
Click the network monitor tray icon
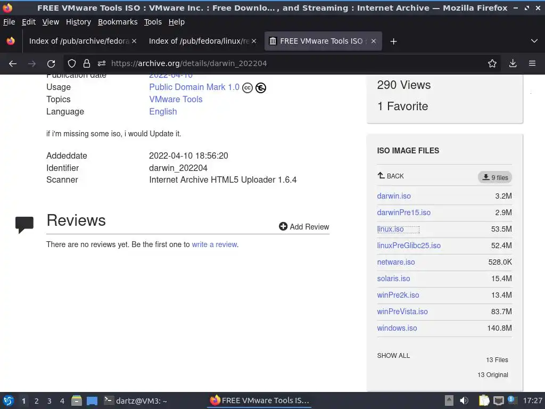(x=498, y=400)
